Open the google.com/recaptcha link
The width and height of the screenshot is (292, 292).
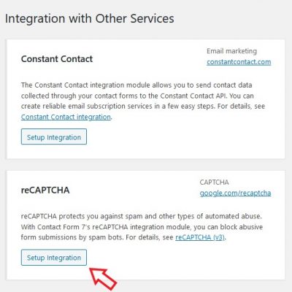235,193
